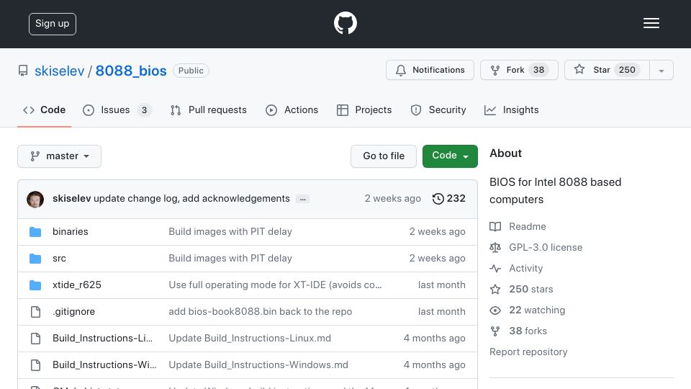Screen dimensions: 691x389
Task: Open the 250 stars link
Action: pos(531,290)
